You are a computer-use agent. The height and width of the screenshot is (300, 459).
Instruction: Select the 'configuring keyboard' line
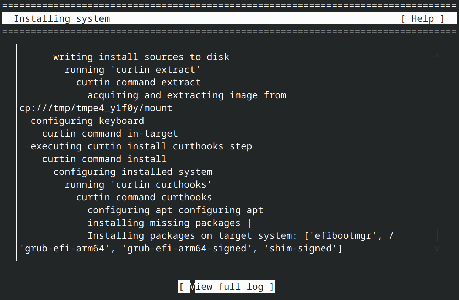coord(87,121)
